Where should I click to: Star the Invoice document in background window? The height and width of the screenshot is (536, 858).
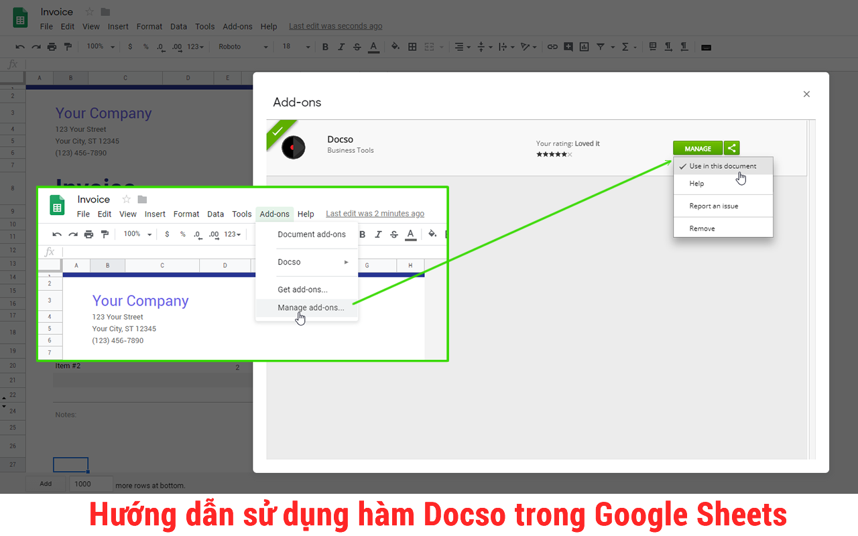(x=89, y=12)
